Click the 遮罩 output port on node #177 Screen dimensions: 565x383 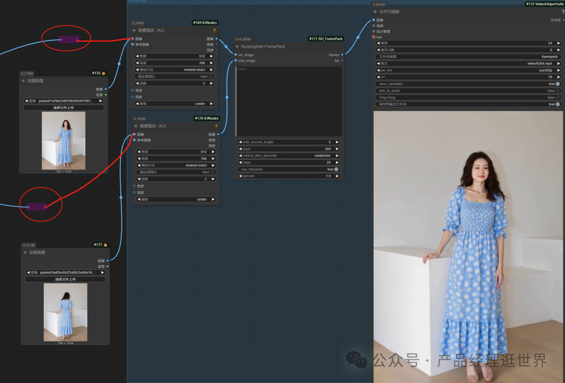pos(107,266)
